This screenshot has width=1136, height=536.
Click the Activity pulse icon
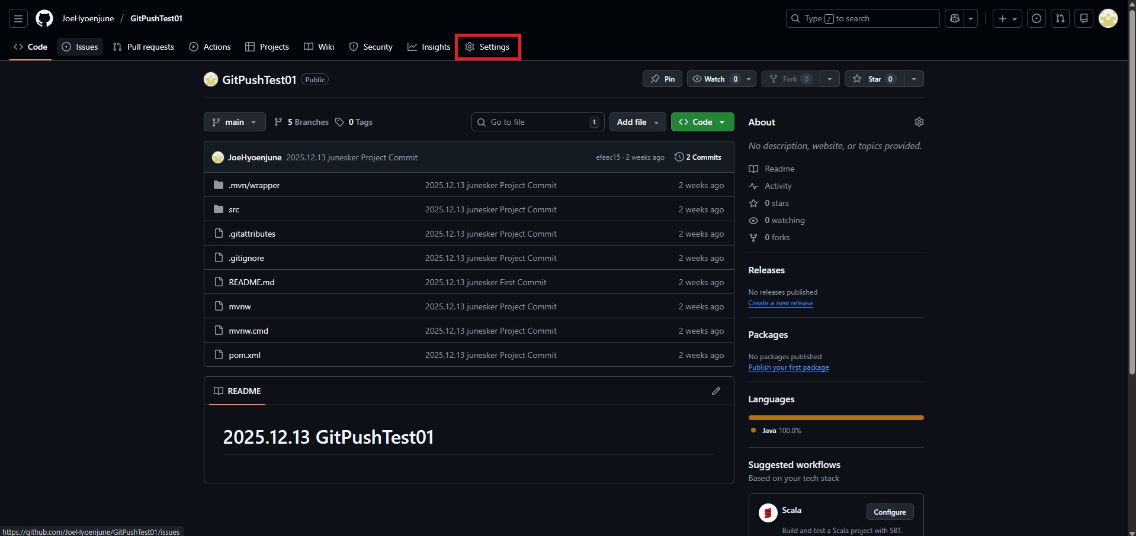(x=753, y=186)
